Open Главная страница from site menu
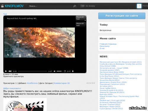 (108, 44)
